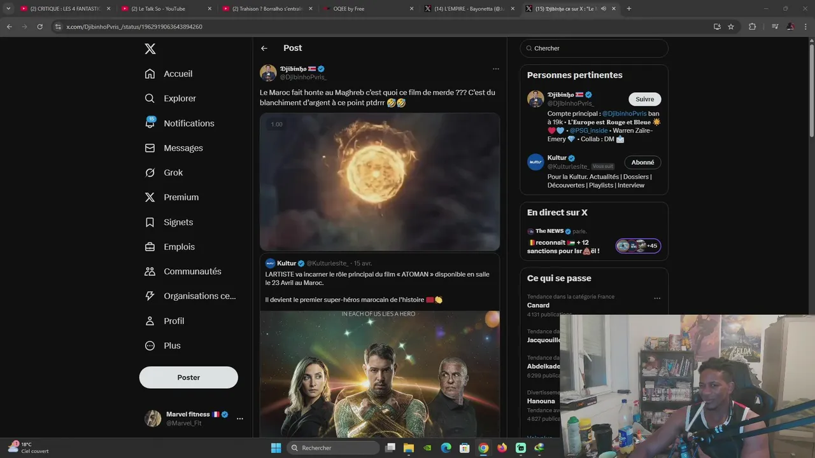Open Microsoft Edge from the taskbar
Image resolution: width=815 pixels, height=458 pixels.
coord(446,448)
